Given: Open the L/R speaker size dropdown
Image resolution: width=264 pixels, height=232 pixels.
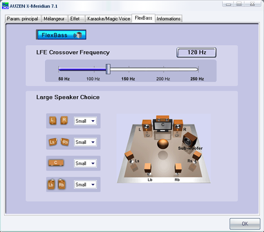Looking at the screenshot, I should [x=85, y=121].
